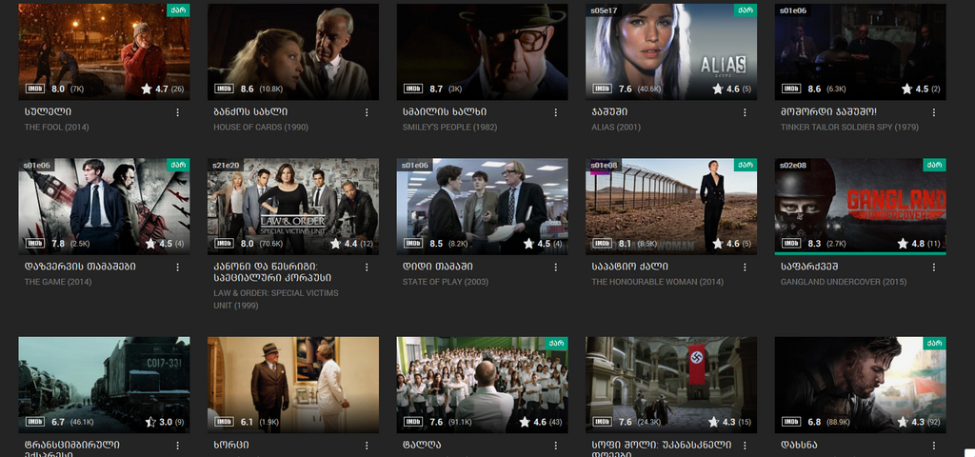This screenshot has height=457, width=975.
Task: Click star rating 4.4 on Law & Order
Action: pyautogui.click(x=351, y=244)
